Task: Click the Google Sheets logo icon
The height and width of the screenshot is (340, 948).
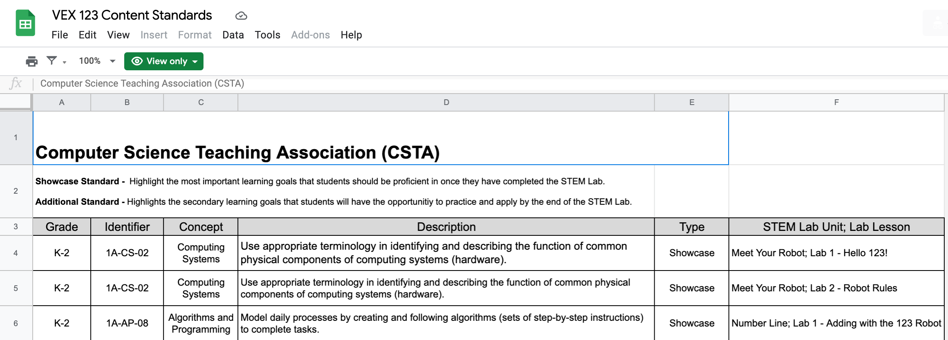Action: pos(25,23)
